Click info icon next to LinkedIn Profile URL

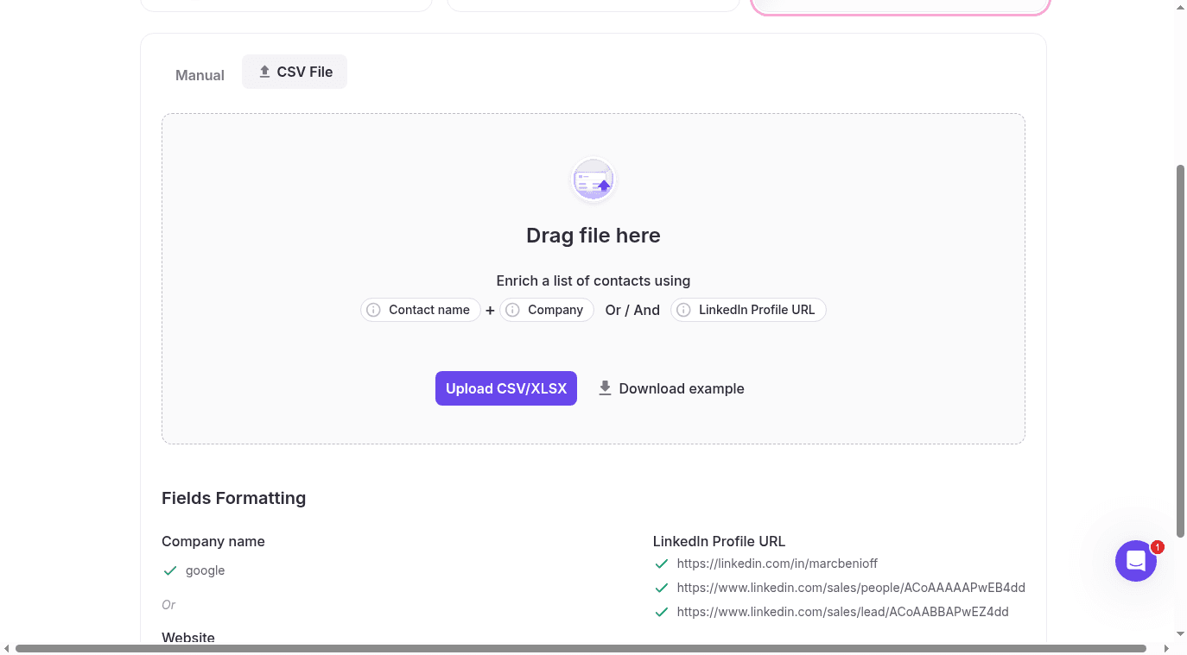click(683, 310)
